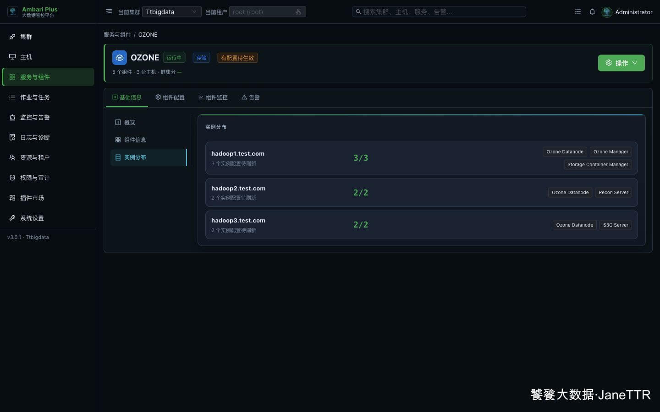Image resolution: width=660 pixels, height=412 pixels.
Task: Click 3 个实例配置待刷新 text
Action: pos(234,163)
